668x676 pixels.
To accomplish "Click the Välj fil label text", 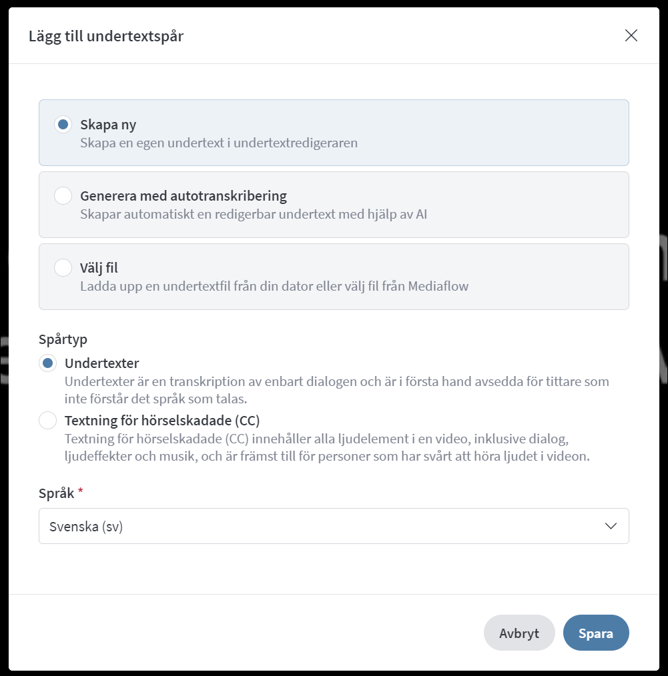I will [x=99, y=268].
